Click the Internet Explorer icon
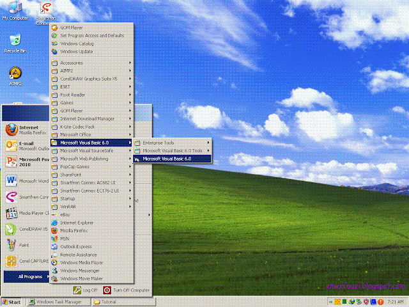This screenshot has height=307, width=409. (x=54, y=223)
